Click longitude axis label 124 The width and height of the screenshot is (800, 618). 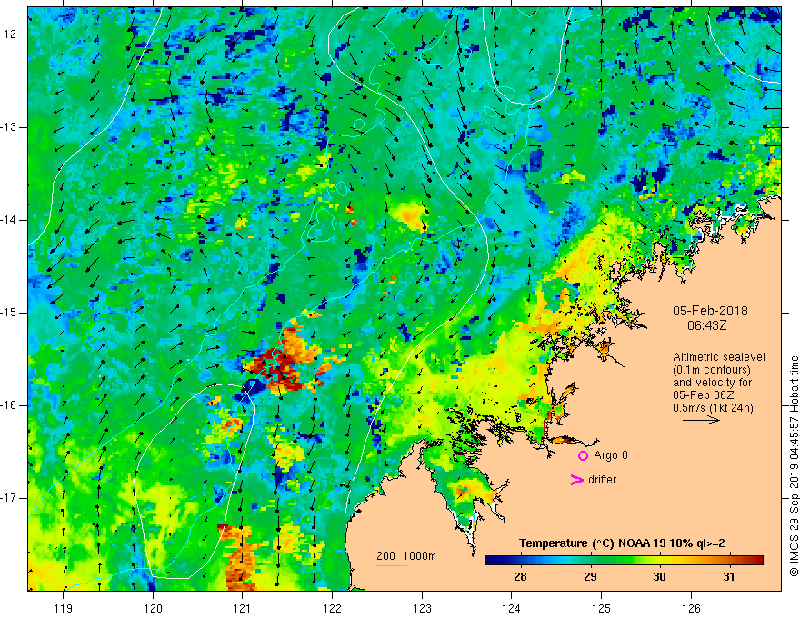[512, 608]
